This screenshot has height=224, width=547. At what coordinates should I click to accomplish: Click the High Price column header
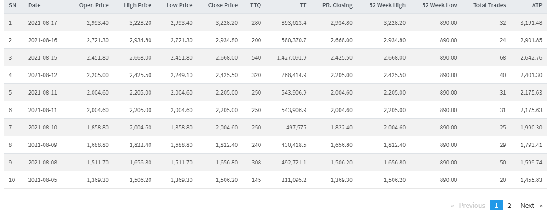click(x=137, y=5)
